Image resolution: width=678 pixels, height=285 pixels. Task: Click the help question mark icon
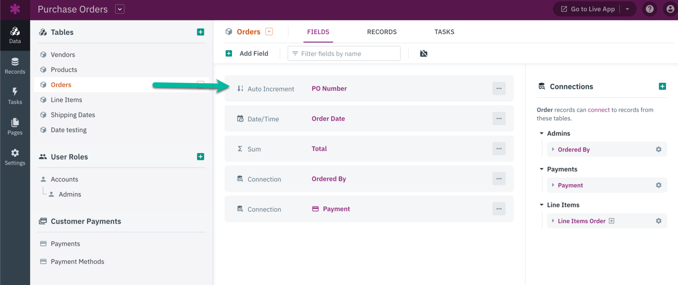click(650, 9)
